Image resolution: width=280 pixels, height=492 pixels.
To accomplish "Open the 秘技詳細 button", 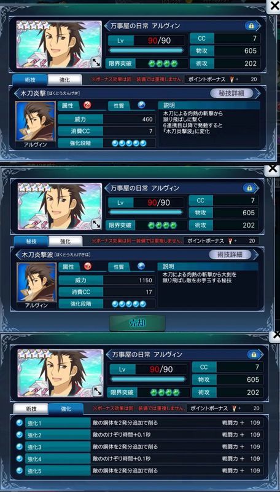I will coord(231,93).
